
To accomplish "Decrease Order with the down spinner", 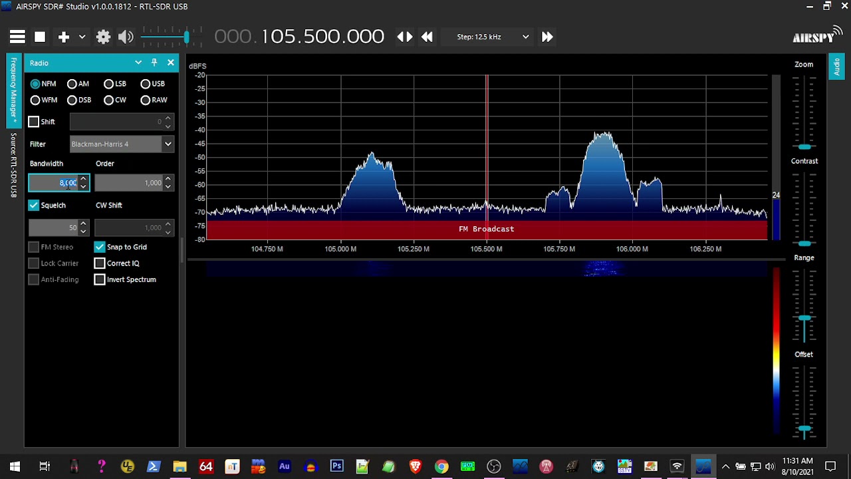I will point(168,187).
